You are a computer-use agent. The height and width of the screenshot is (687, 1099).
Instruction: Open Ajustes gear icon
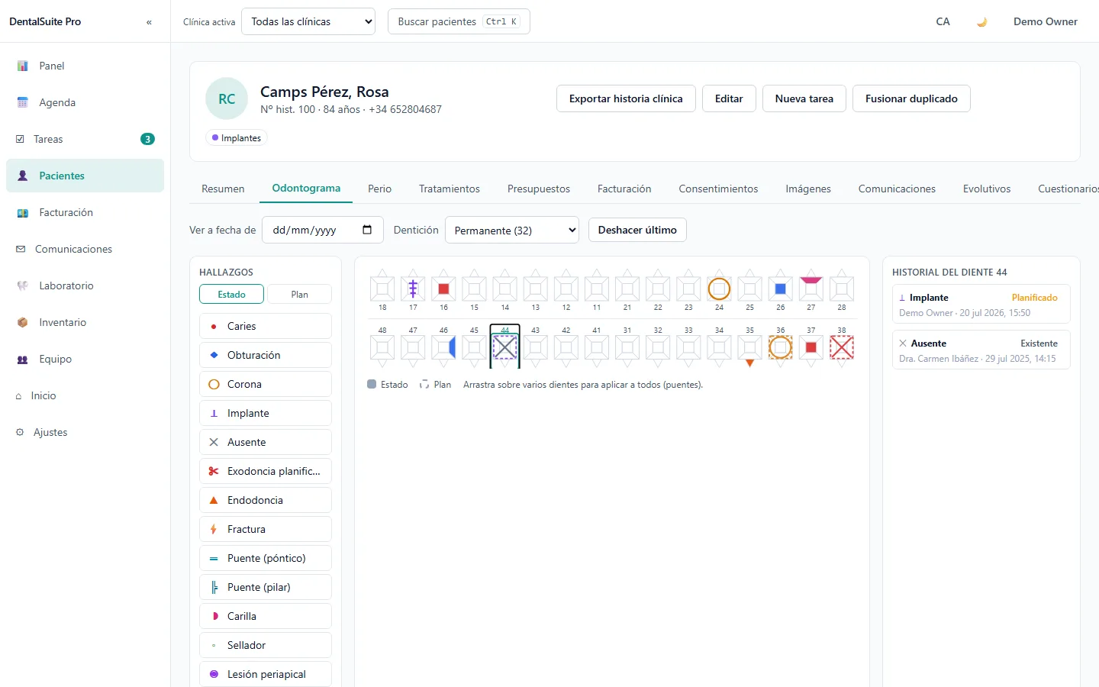pyautogui.click(x=20, y=432)
